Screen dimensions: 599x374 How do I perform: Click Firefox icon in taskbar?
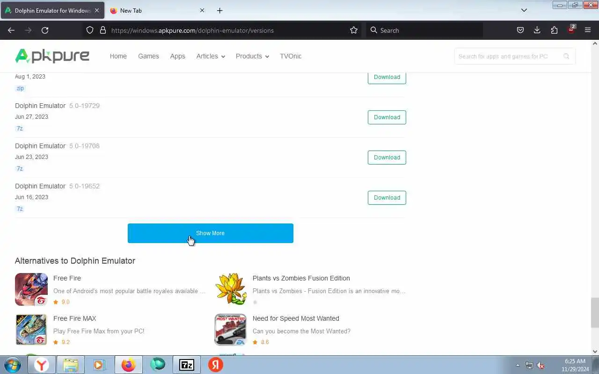click(x=128, y=365)
